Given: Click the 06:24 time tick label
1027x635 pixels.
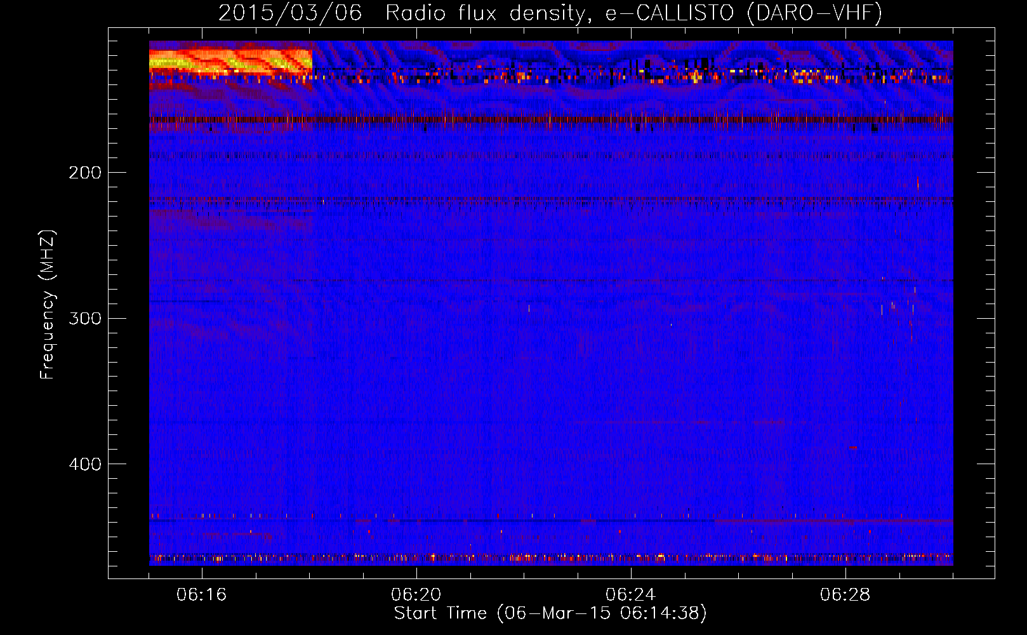Looking at the screenshot, I should pyautogui.click(x=631, y=595).
